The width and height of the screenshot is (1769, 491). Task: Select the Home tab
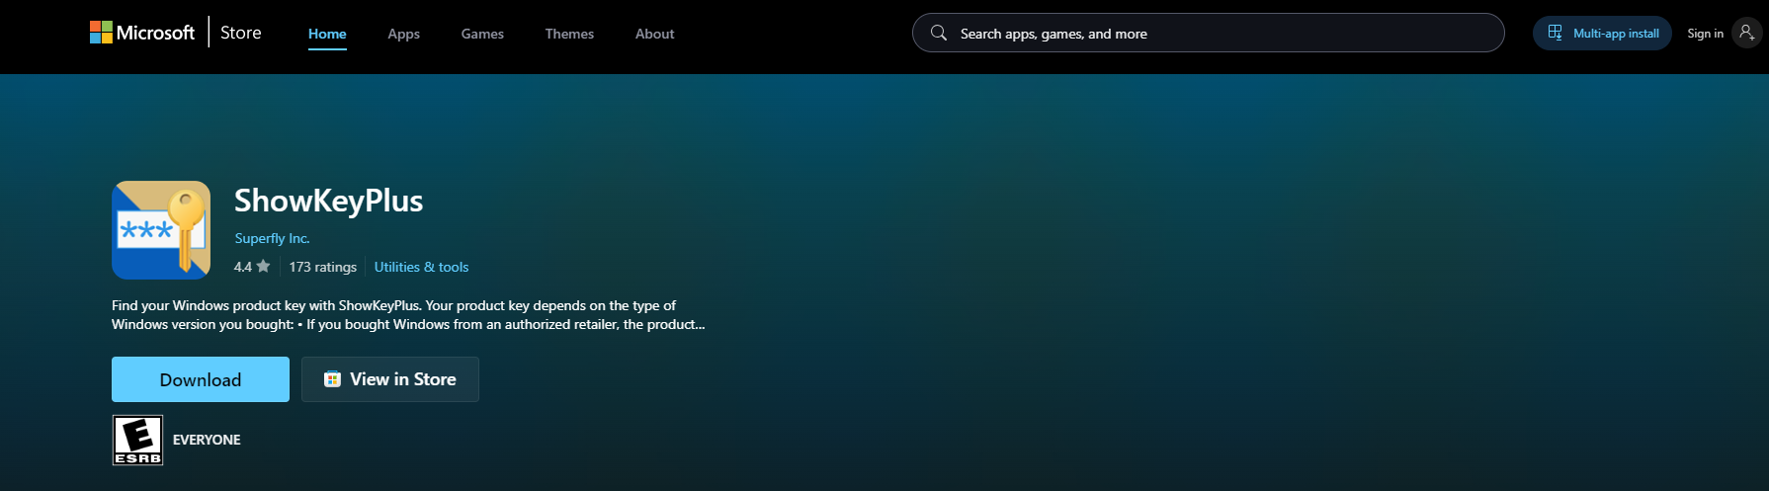(327, 34)
